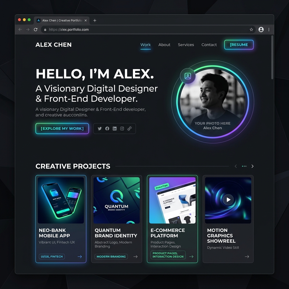Open the Quantum brand identity thumbnail

(x=117, y=200)
